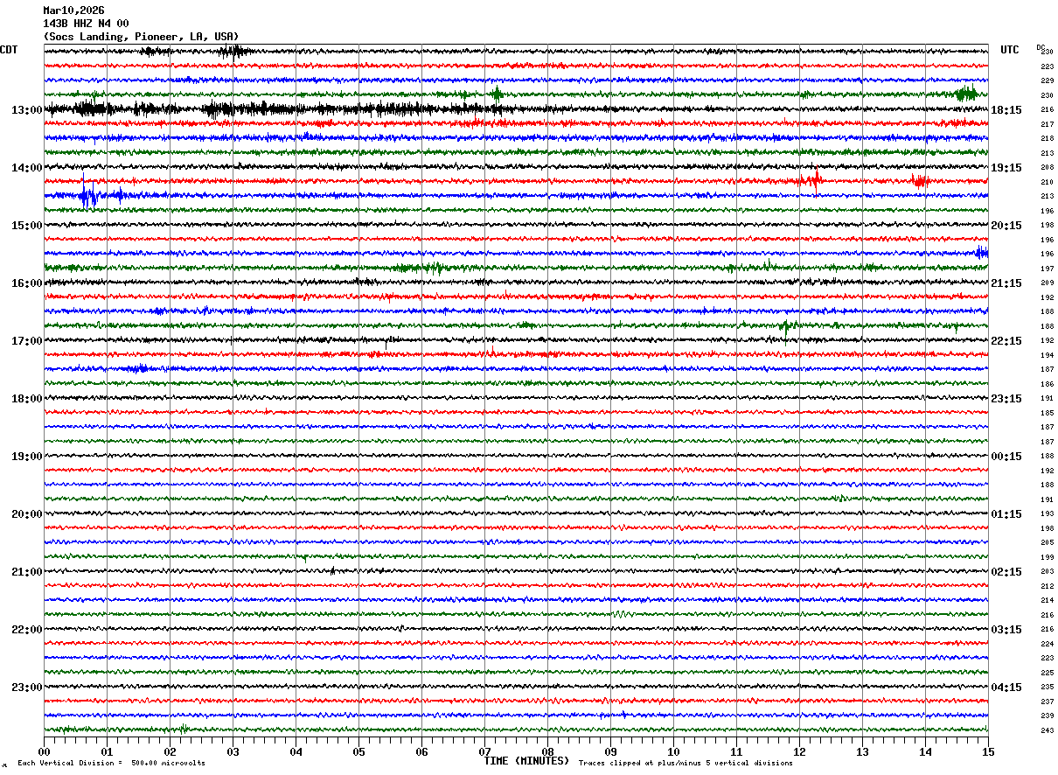Click the DC offset value '208'
This screenshot has height=775, width=1058.
[x=1047, y=168]
